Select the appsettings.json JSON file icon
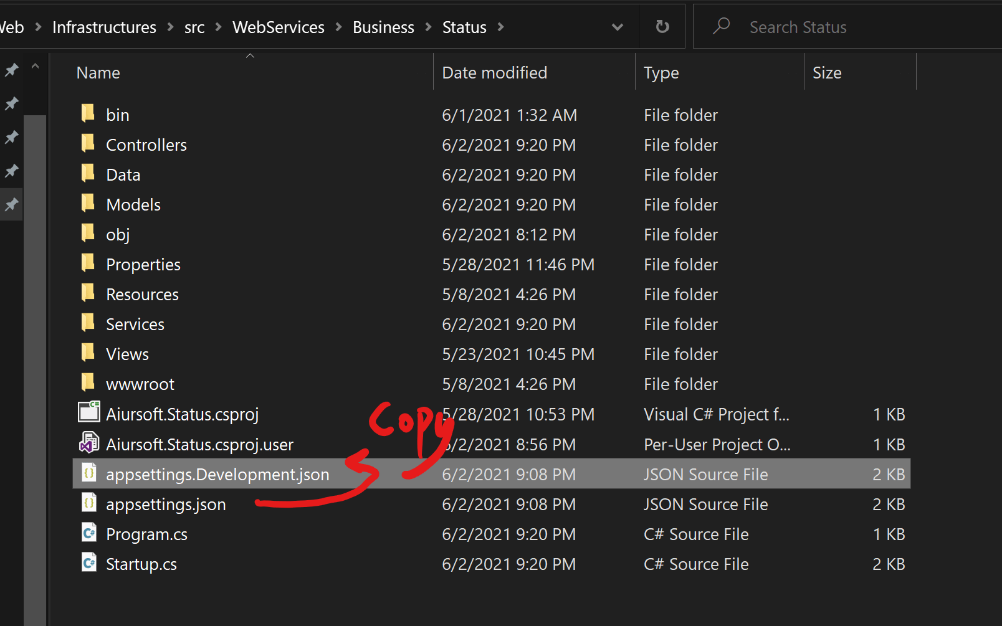Screen dimensions: 1002x626 tap(88, 502)
